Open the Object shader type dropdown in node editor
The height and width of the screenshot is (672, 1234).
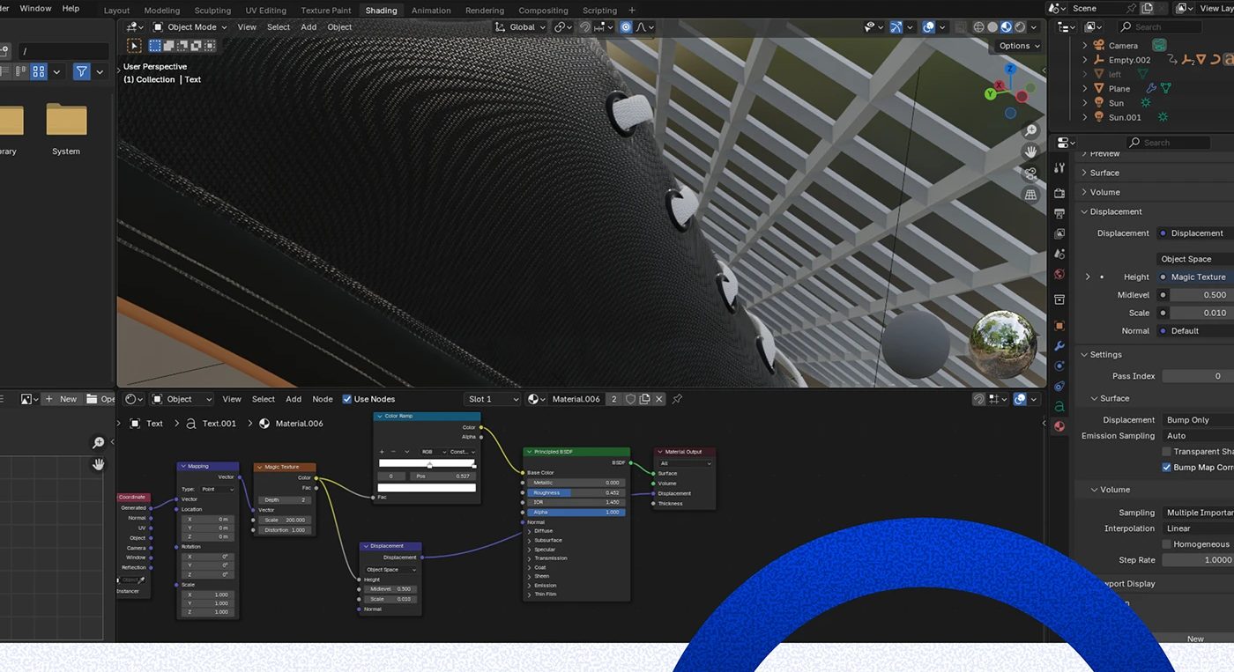pos(182,399)
